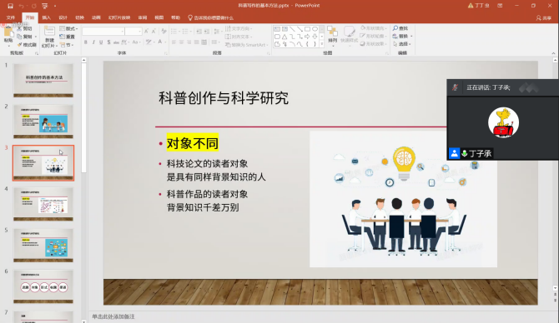The width and height of the screenshot is (559, 323).
Task: Click the Format Painter (格式刷) icon
Action: (x=20, y=45)
